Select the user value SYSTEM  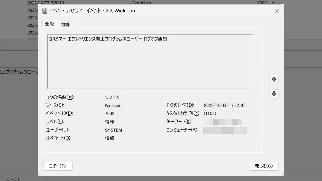113,130
